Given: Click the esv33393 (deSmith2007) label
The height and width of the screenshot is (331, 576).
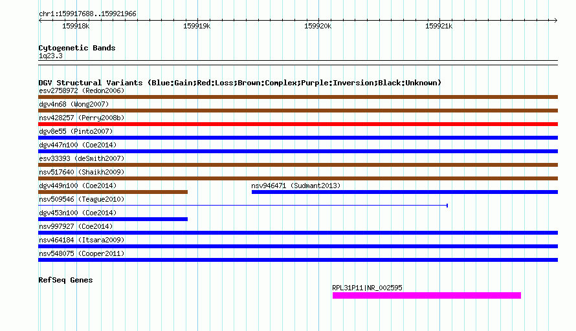Looking at the screenshot, I should point(82,158).
